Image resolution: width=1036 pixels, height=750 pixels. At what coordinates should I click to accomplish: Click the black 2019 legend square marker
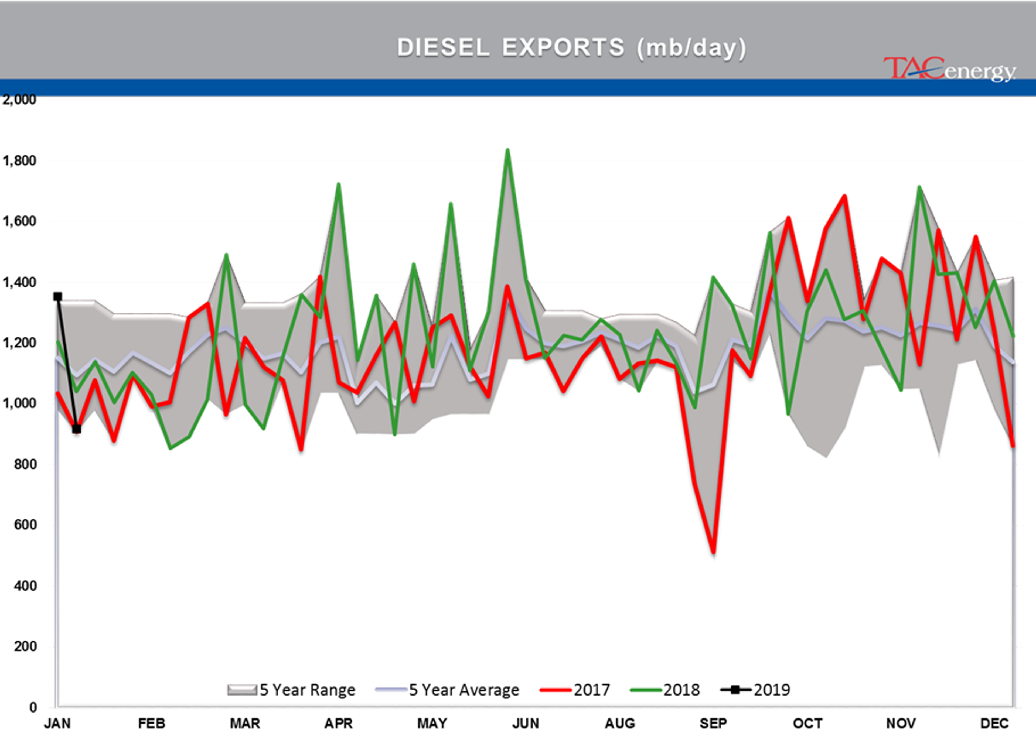click(735, 690)
